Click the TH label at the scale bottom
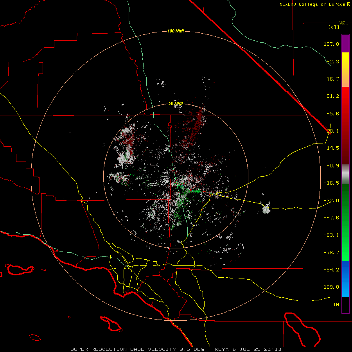 point(336,305)
